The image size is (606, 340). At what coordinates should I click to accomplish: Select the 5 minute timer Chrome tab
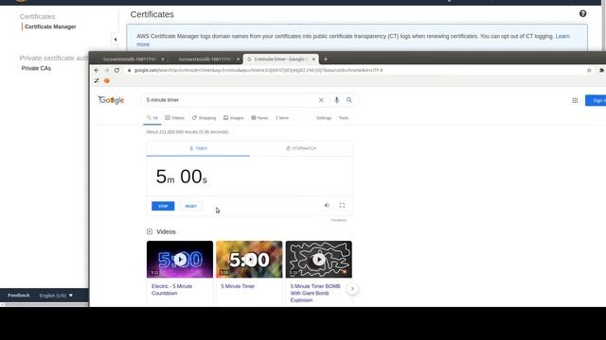[x=279, y=59]
